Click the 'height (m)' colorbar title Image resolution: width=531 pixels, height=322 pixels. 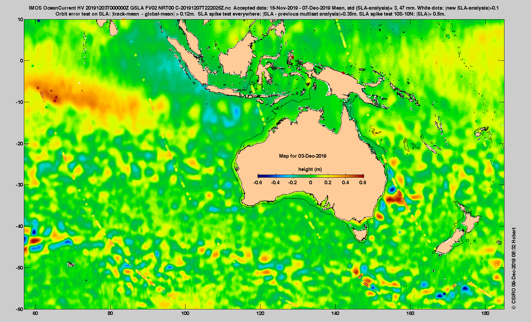pos(310,169)
